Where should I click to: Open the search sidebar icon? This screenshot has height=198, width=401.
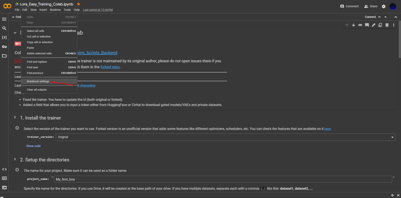coord(5,28)
